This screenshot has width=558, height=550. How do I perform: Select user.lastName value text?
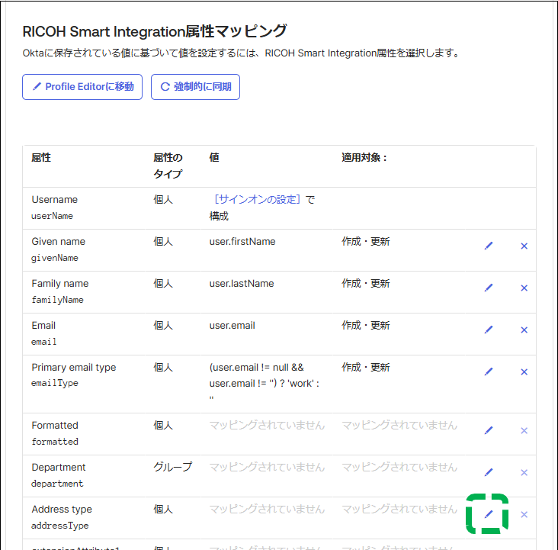click(242, 284)
